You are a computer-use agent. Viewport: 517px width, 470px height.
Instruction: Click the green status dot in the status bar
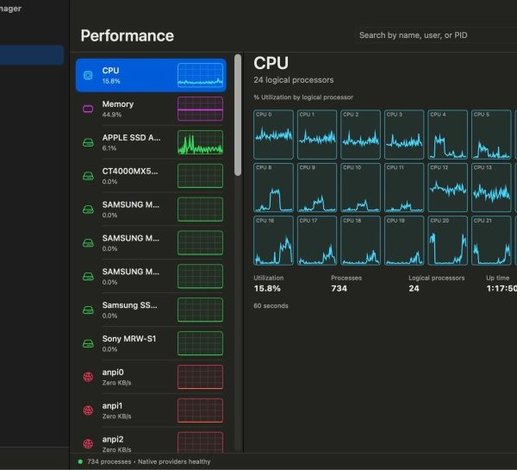pyautogui.click(x=80, y=461)
